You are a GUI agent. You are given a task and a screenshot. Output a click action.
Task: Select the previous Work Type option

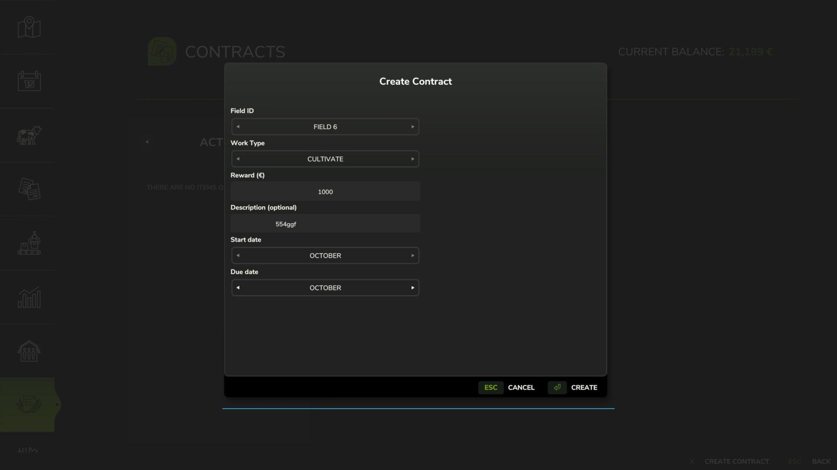point(238,159)
